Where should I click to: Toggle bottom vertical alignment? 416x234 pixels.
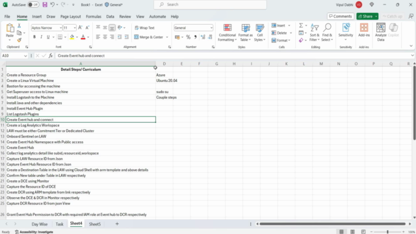click(x=112, y=27)
